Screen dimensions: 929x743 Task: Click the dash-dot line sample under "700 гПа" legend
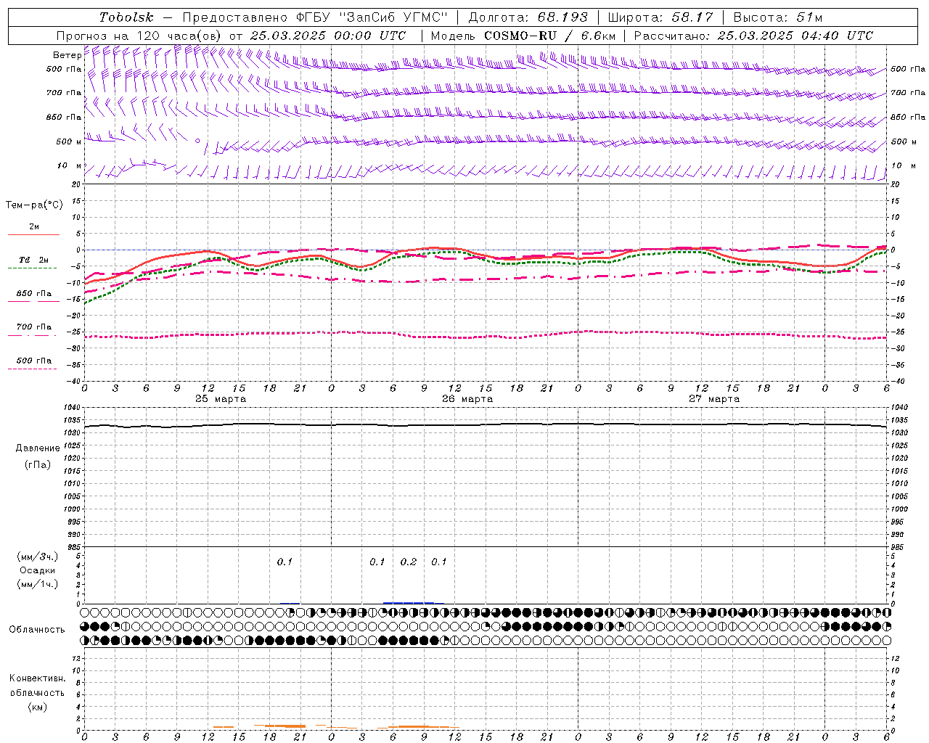pos(32,335)
